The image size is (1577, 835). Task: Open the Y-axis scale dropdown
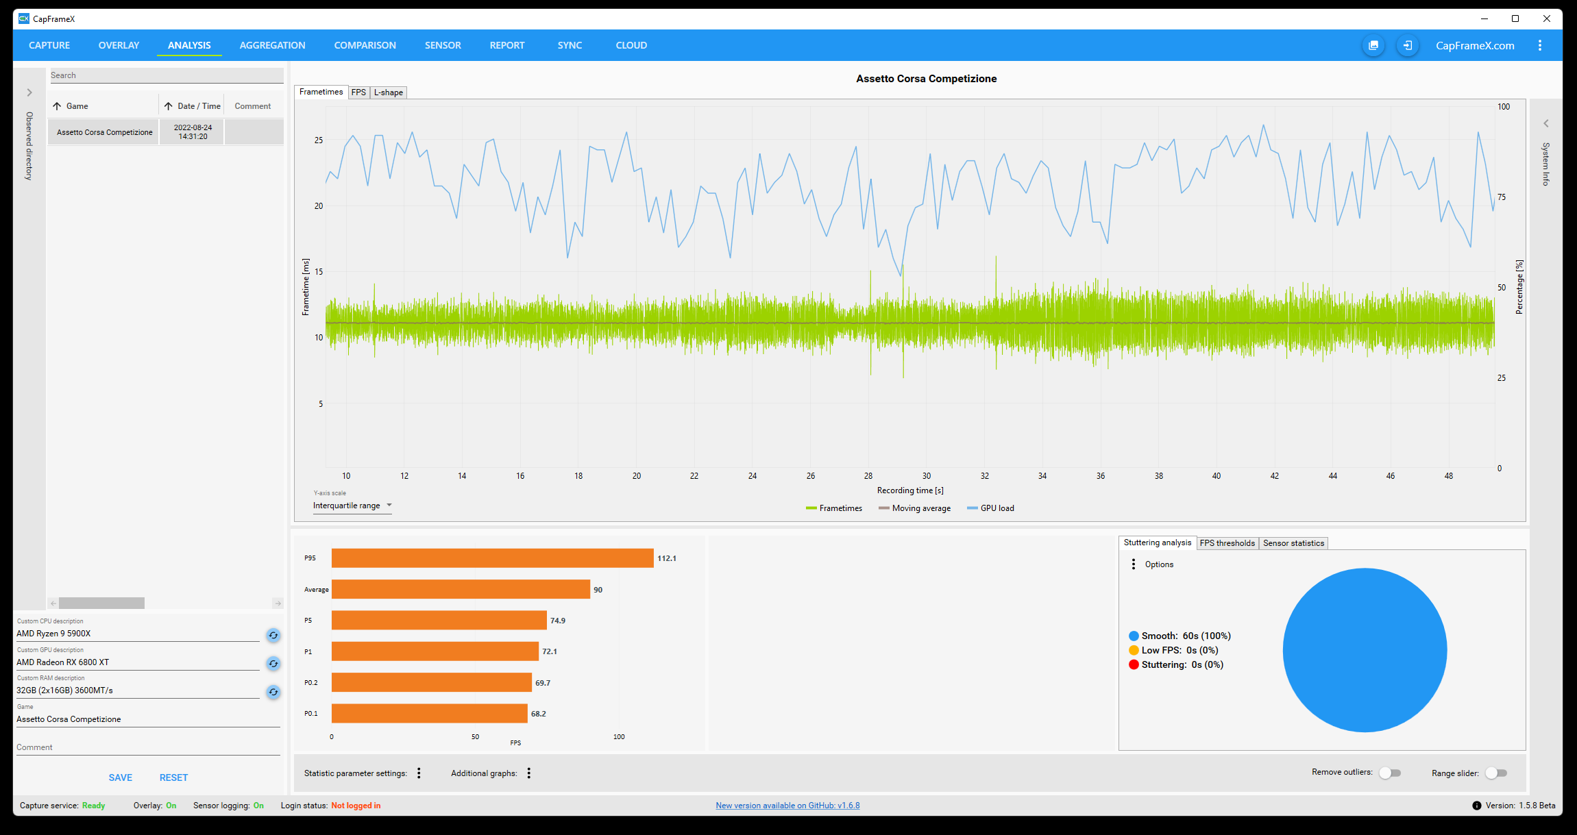pyautogui.click(x=352, y=506)
